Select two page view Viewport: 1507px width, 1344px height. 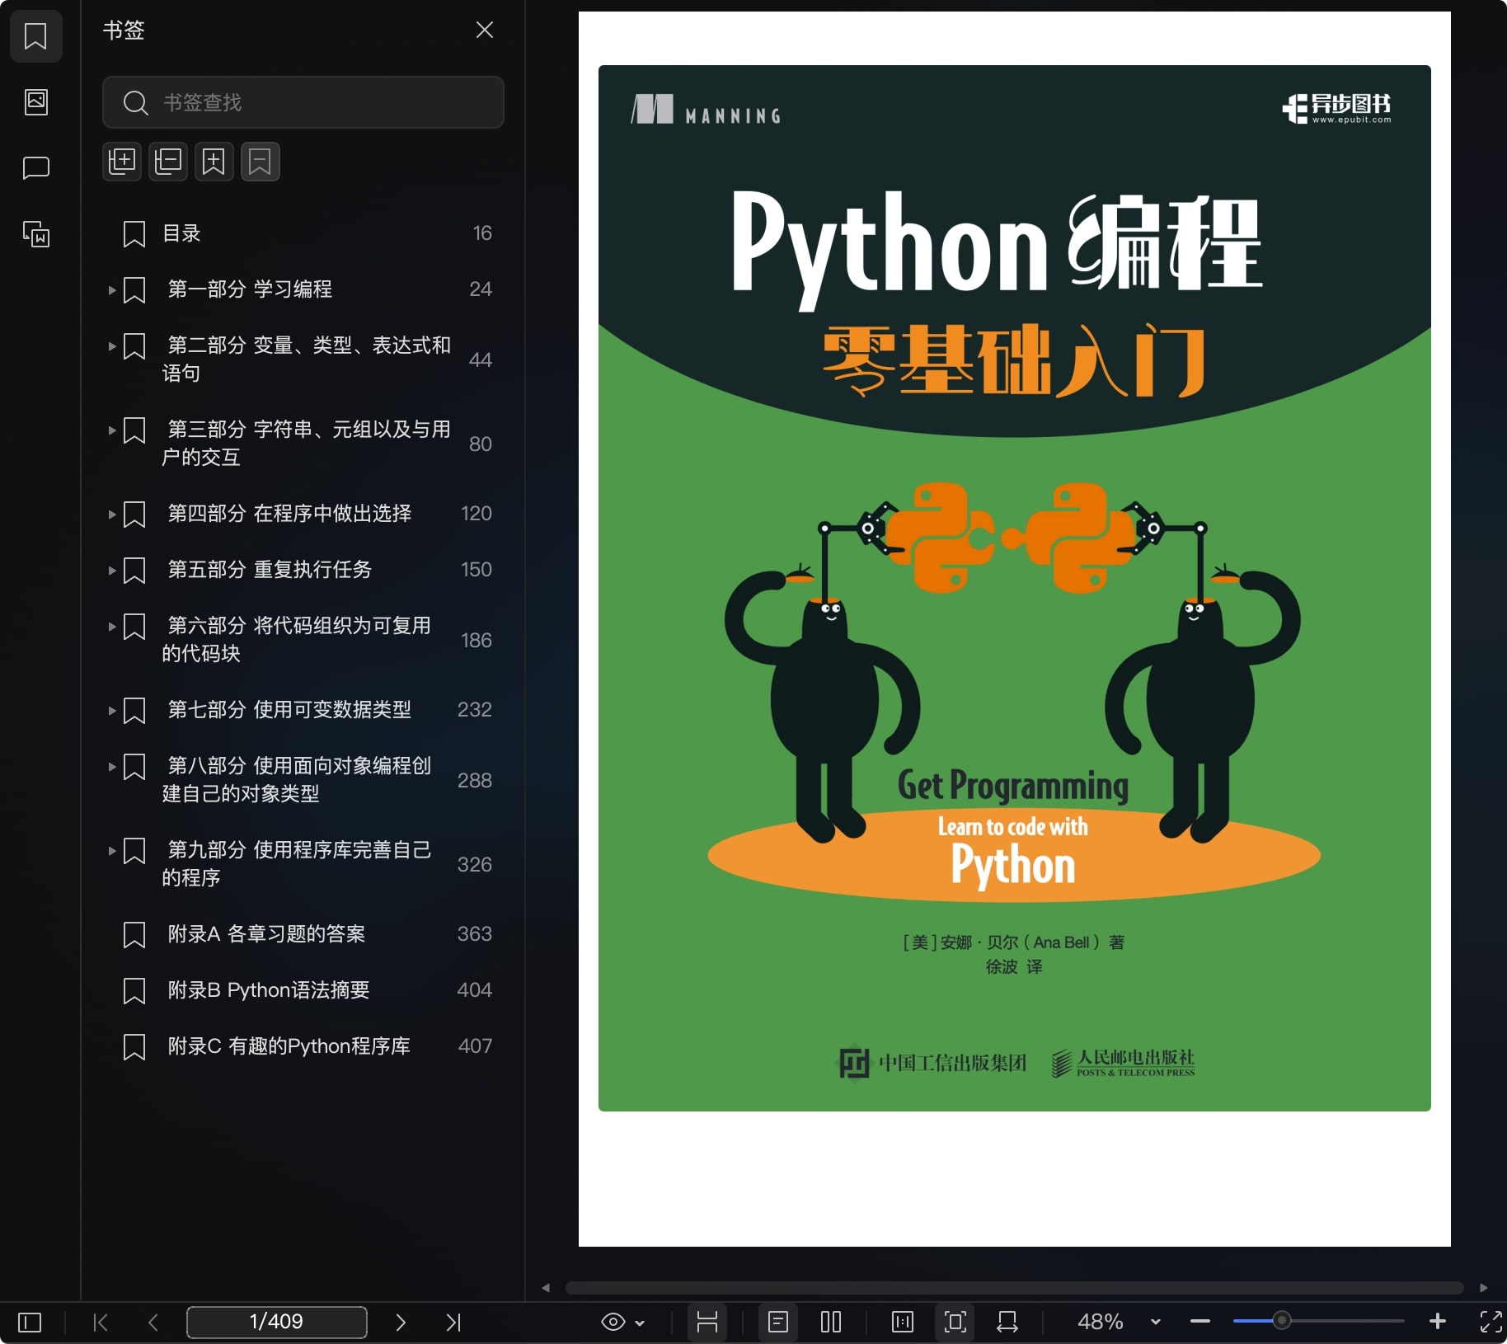tap(831, 1322)
